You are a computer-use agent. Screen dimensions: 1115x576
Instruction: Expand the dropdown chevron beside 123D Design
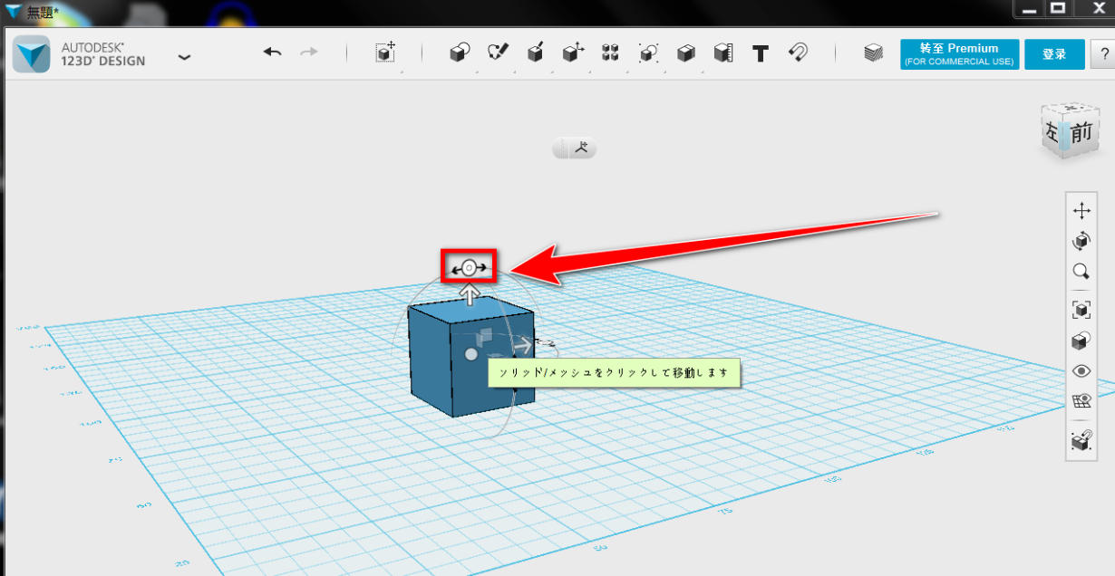[x=184, y=56]
